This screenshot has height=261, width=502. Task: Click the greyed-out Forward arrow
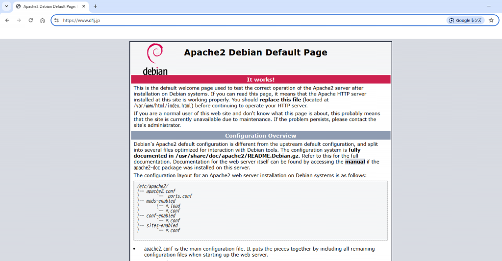19,20
